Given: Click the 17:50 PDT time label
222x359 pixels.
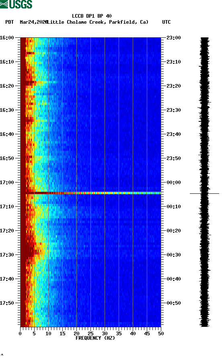Looking at the screenshot, I should (7, 303).
